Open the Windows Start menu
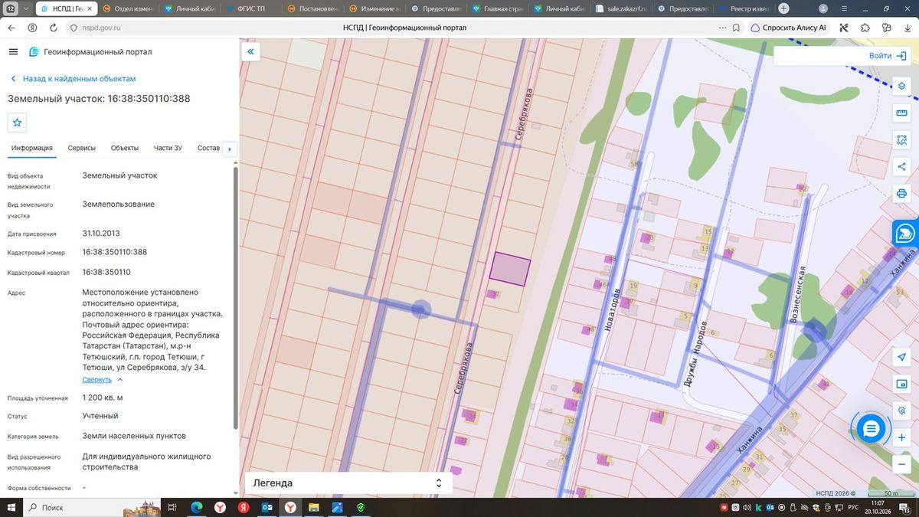The height and width of the screenshot is (517, 919). click(11, 507)
